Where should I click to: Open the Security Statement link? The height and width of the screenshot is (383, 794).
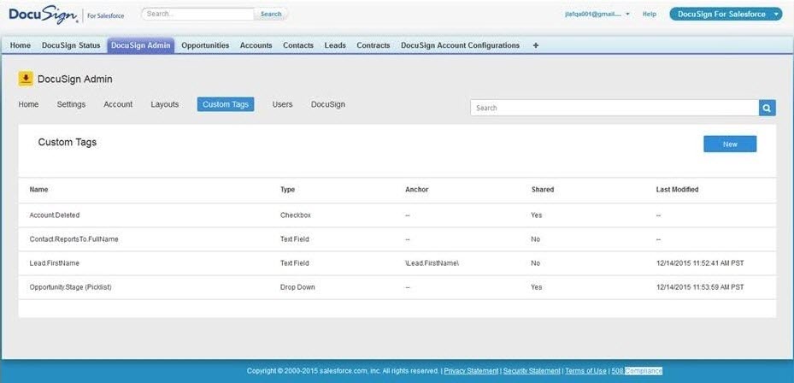pyautogui.click(x=532, y=371)
